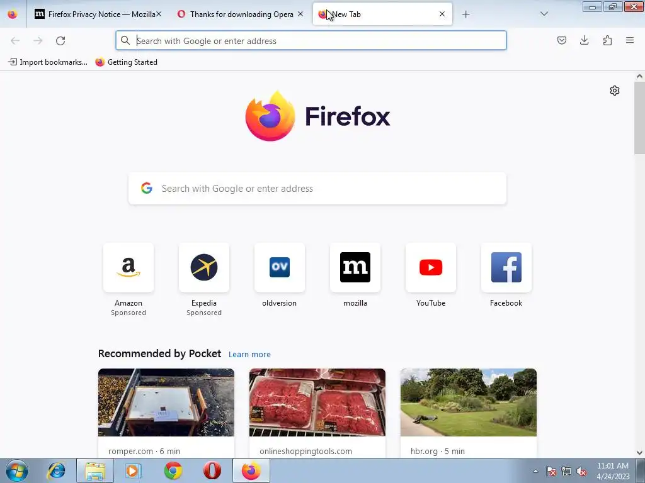The height and width of the screenshot is (483, 645).
Task: Close the Opera download tab
Action: [x=300, y=14]
